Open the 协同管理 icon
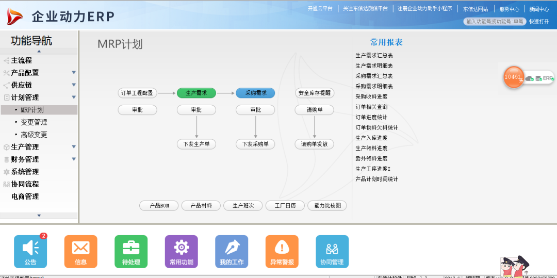 coord(332,251)
